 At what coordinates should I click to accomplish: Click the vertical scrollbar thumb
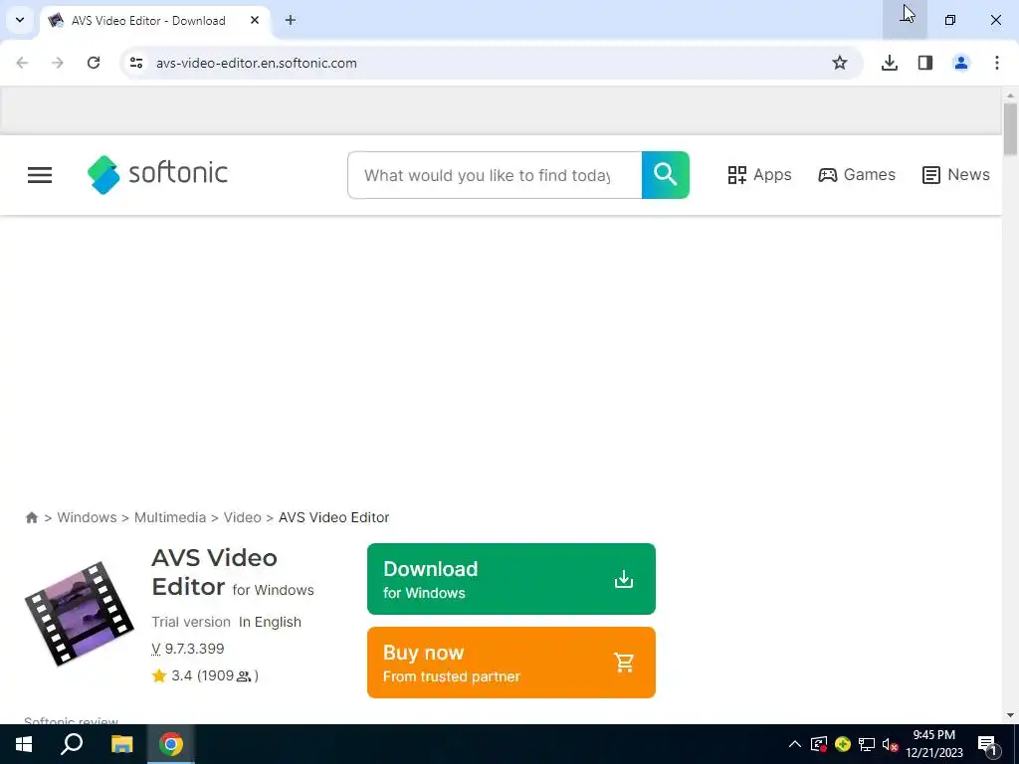(x=1010, y=128)
